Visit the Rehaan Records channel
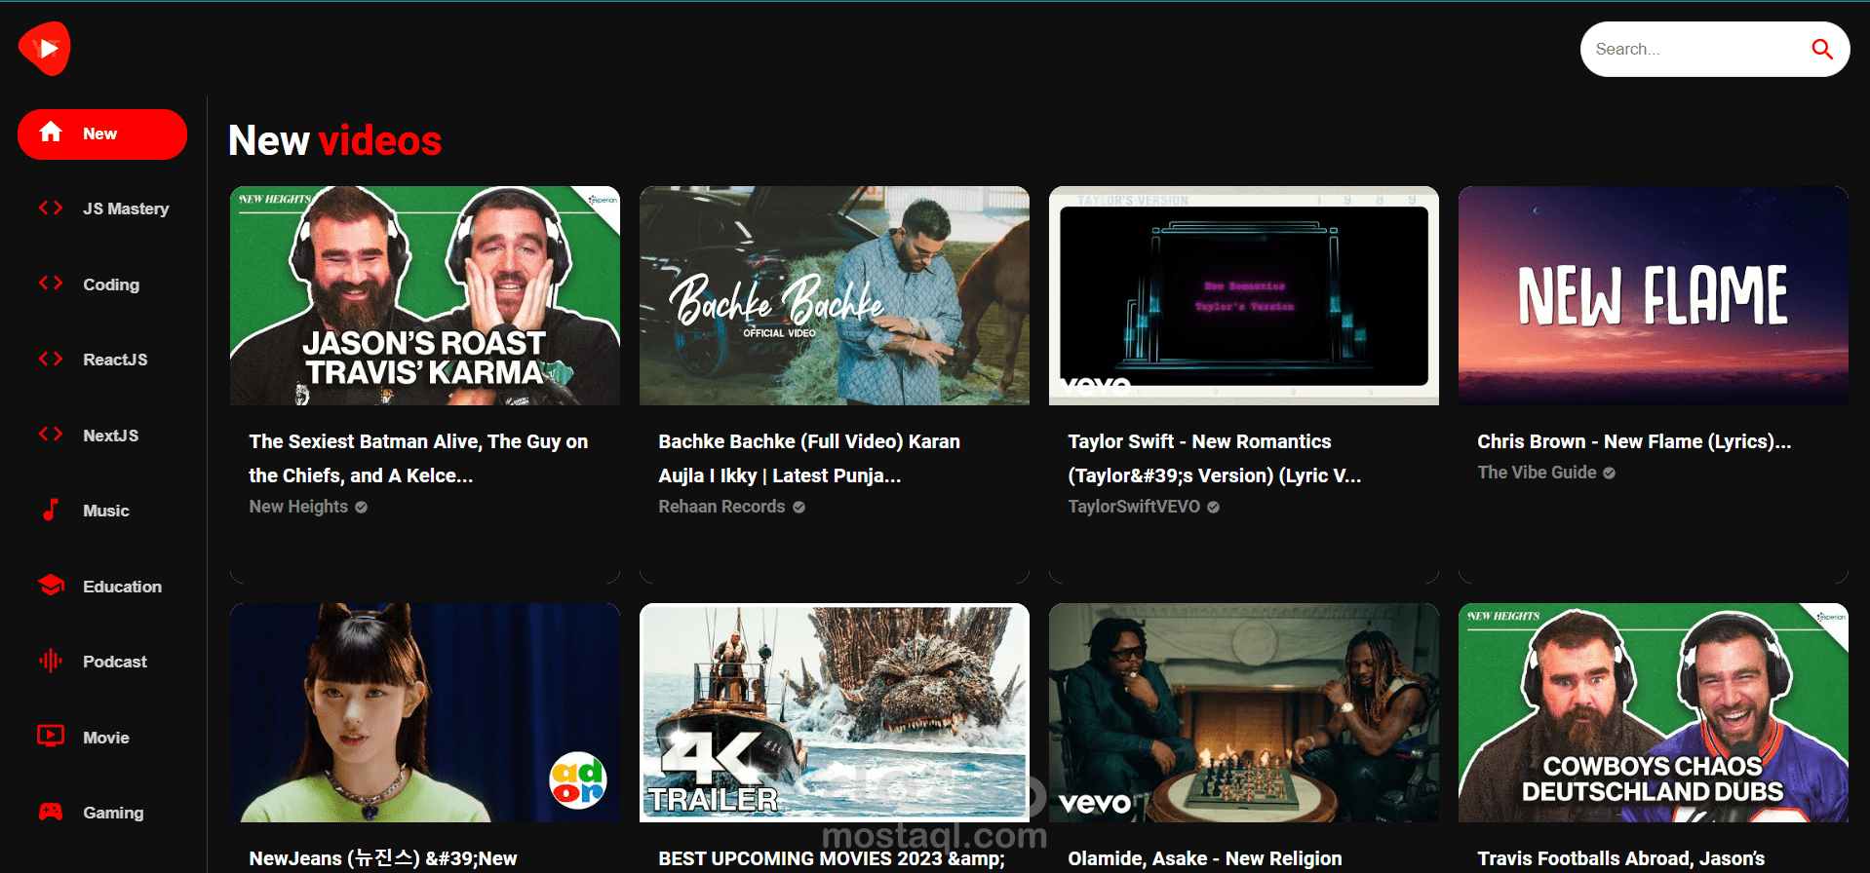Image resolution: width=1870 pixels, height=873 pixels. 721,507
